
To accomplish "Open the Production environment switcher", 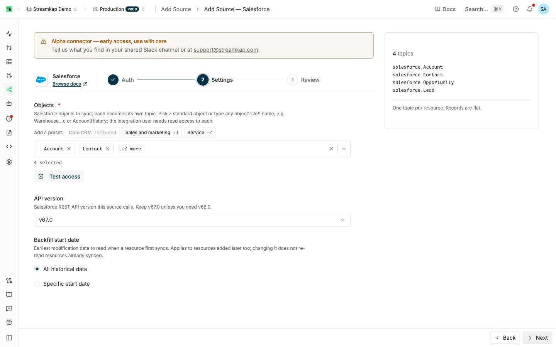I will [x=119, y=9].
